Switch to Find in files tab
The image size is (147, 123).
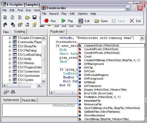[x=29, y=100]
